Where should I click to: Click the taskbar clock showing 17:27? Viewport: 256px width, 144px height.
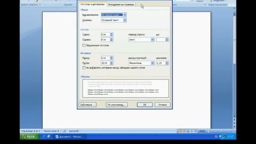(230, 136)
